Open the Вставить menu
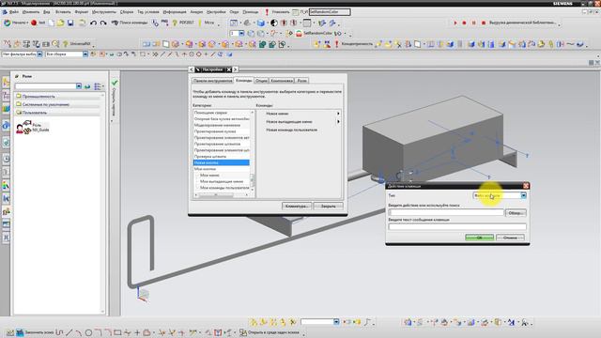The image size is (601, 338). 63,12
